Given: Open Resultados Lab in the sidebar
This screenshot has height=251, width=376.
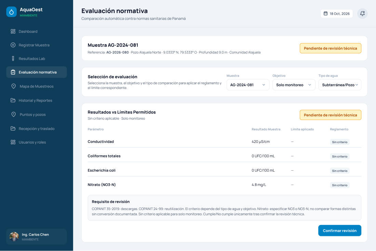Looking at the screenshot, I should 37,58.
